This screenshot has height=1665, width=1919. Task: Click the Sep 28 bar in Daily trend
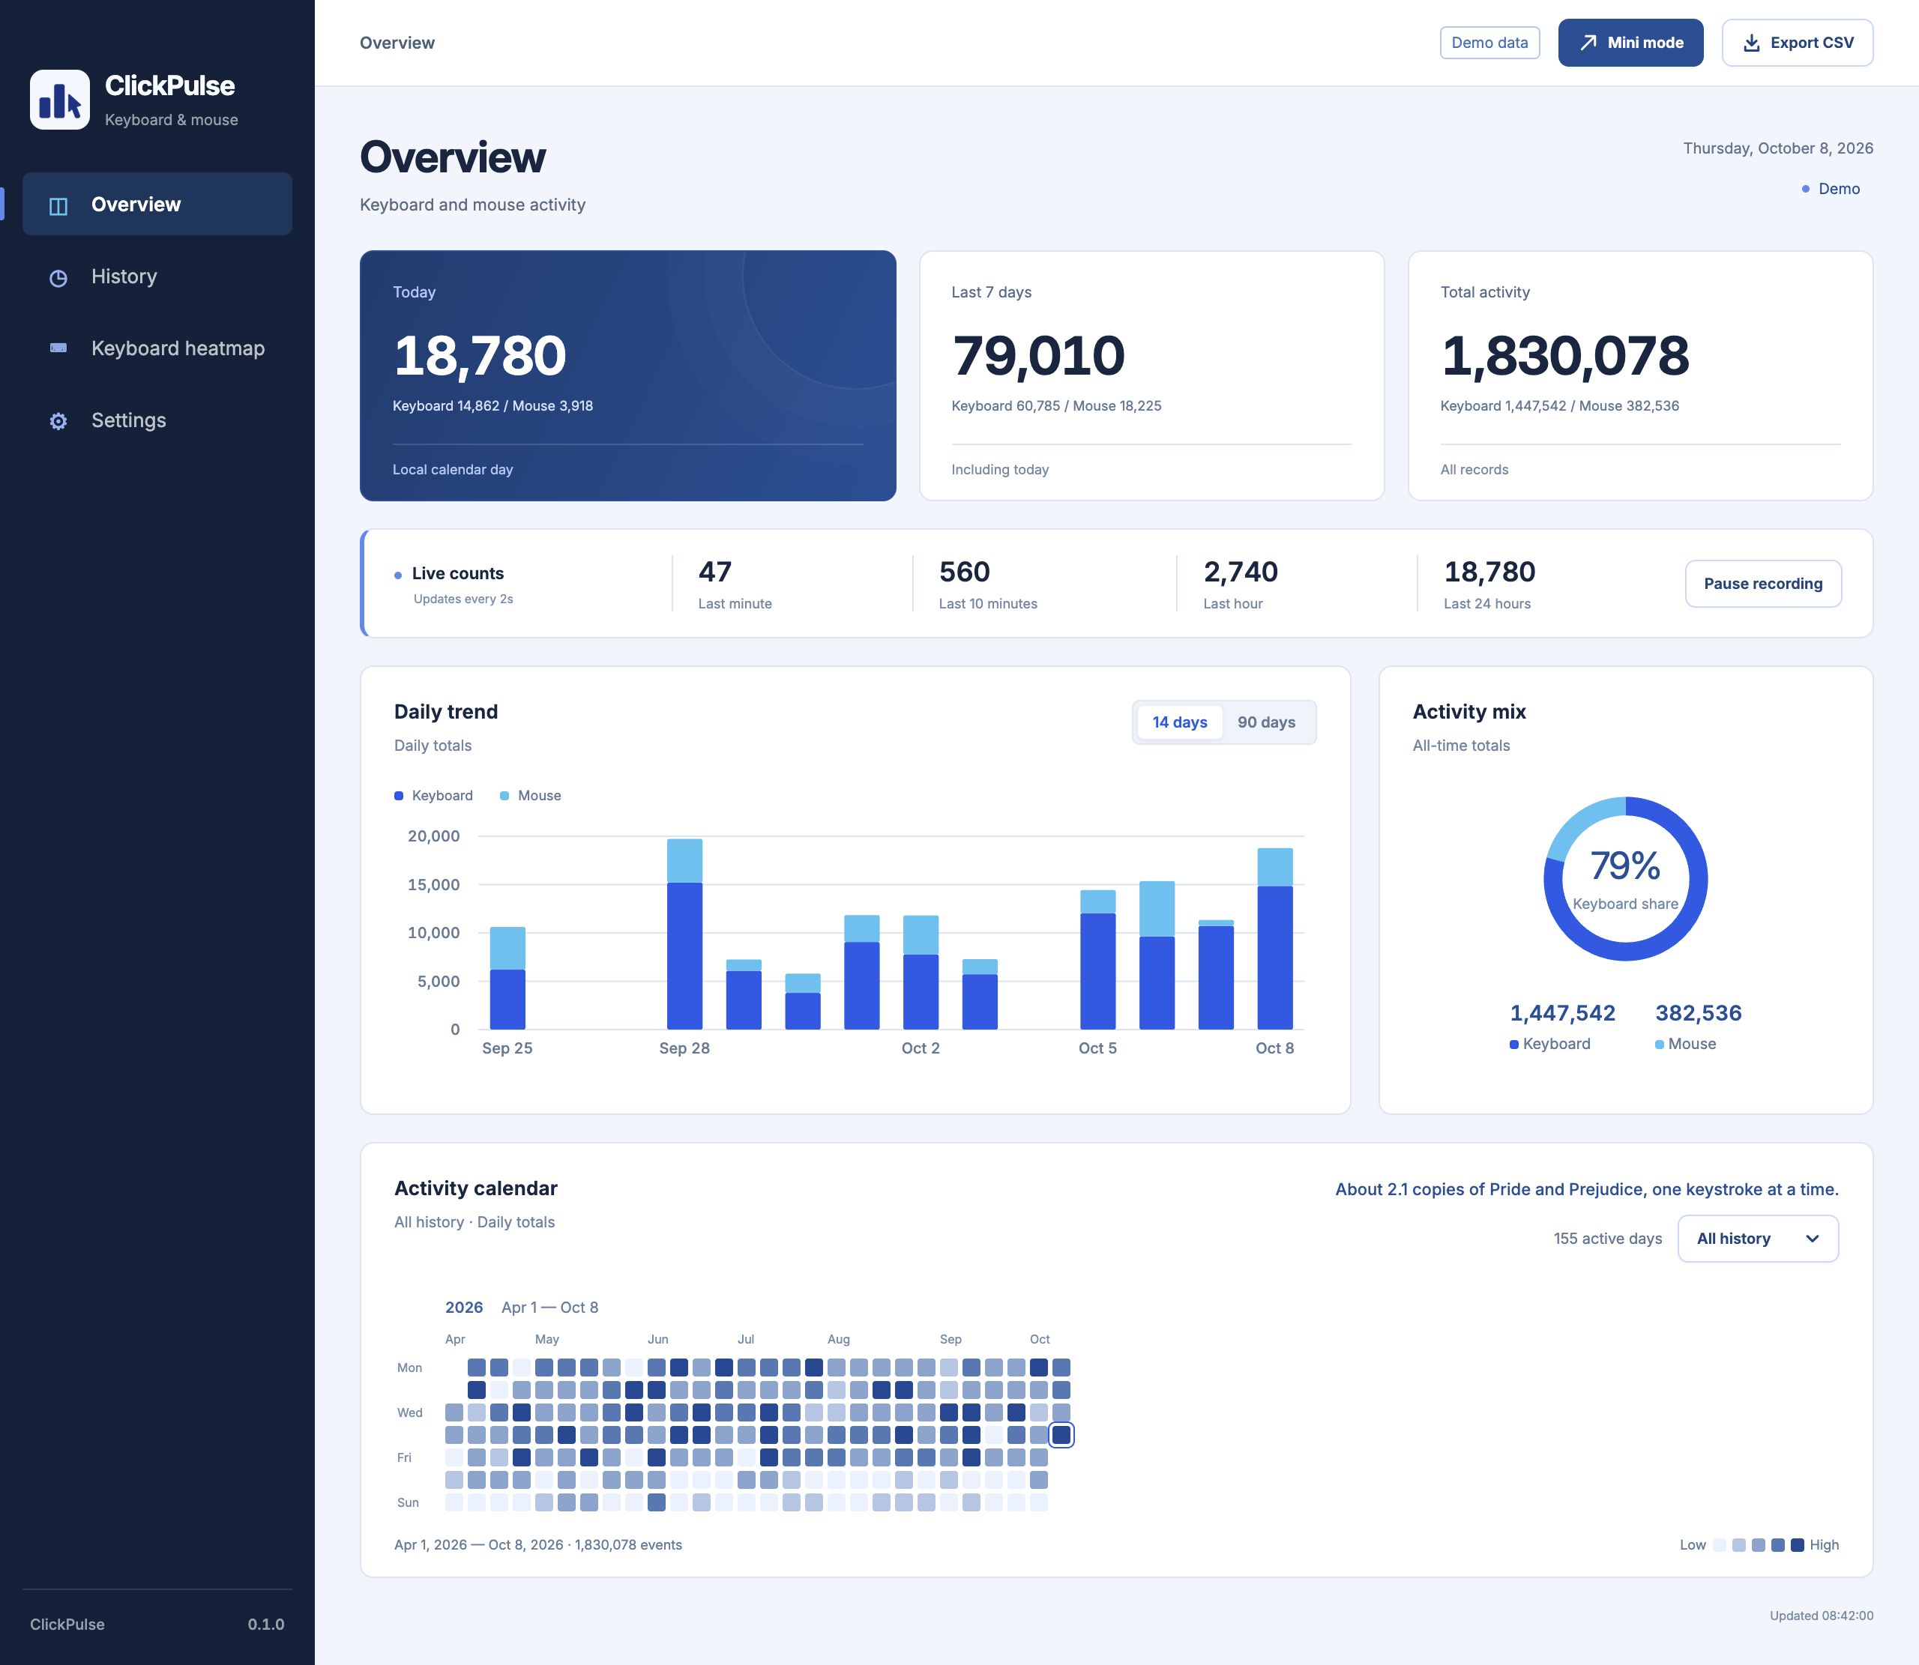pos(685,934)
